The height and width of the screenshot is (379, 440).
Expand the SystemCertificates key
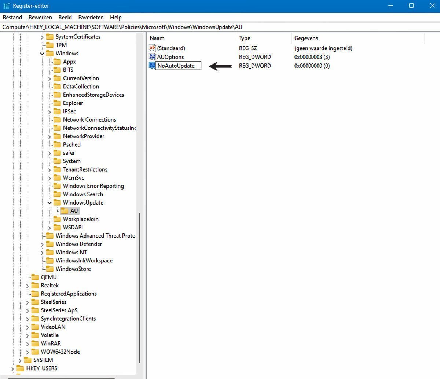point(42,37)
